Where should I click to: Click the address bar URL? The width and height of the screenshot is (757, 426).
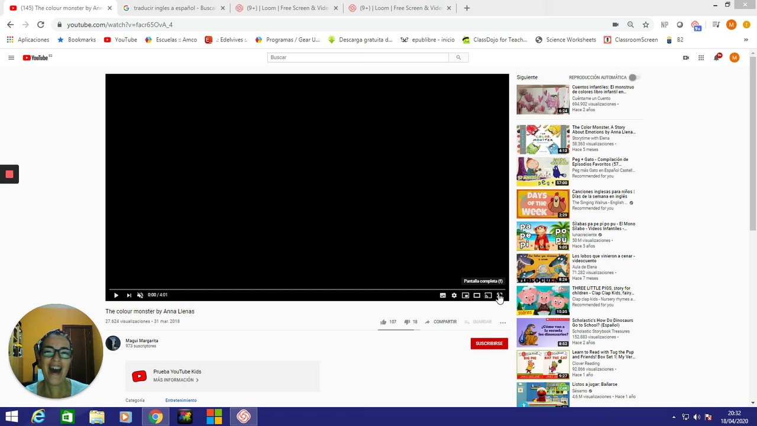119,25
